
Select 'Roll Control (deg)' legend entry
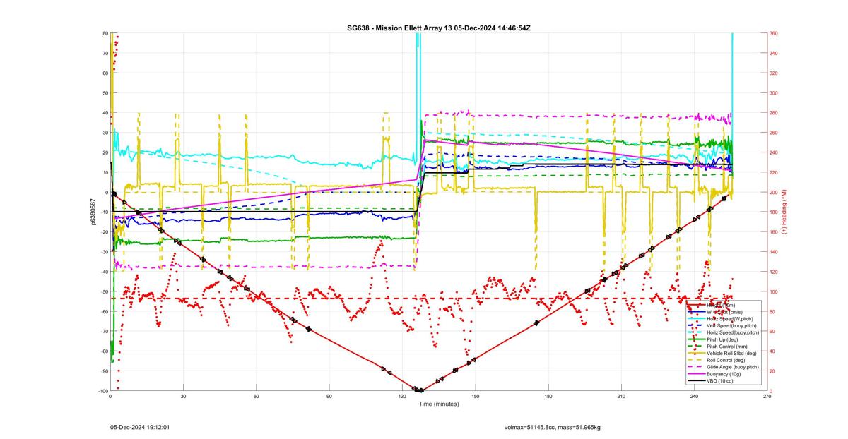pyautogui.click(x=726, y=360)
